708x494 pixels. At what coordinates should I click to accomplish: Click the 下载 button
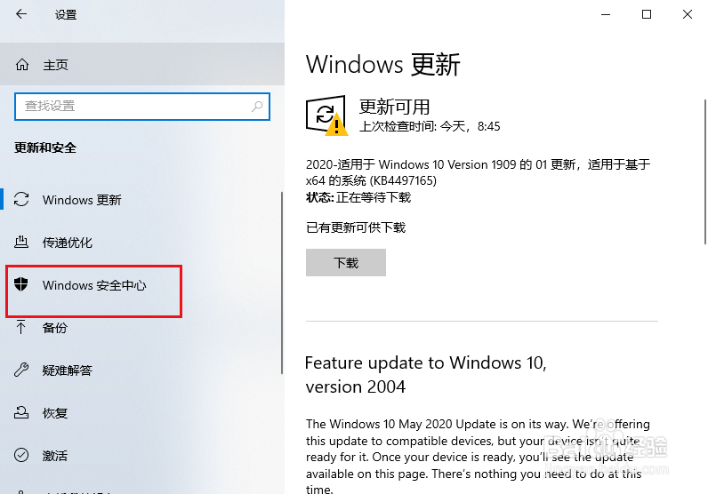click(346, 263)
